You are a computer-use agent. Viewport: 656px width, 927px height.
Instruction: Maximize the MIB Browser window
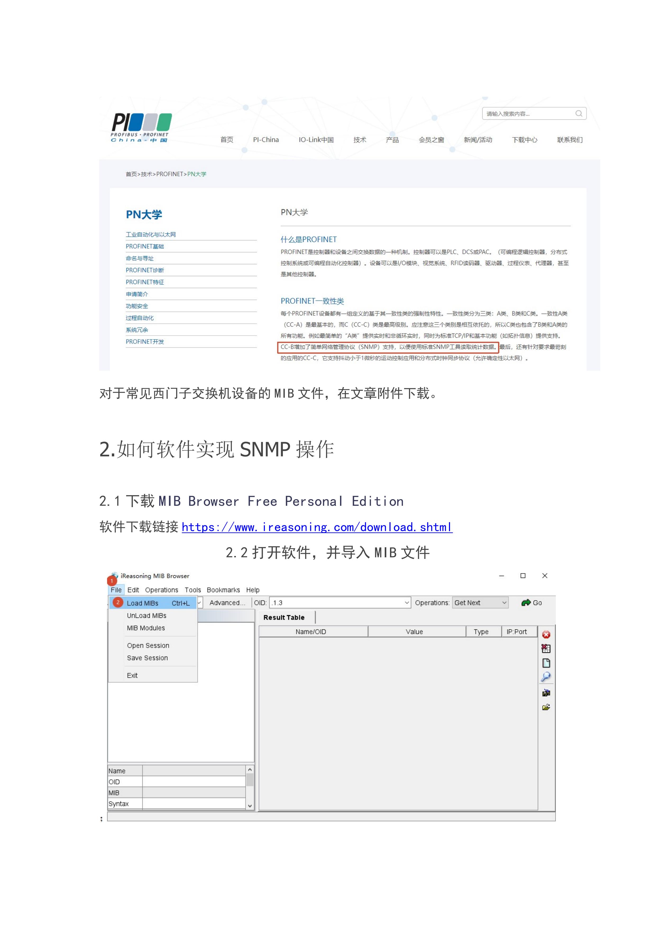tap(523, 576)
